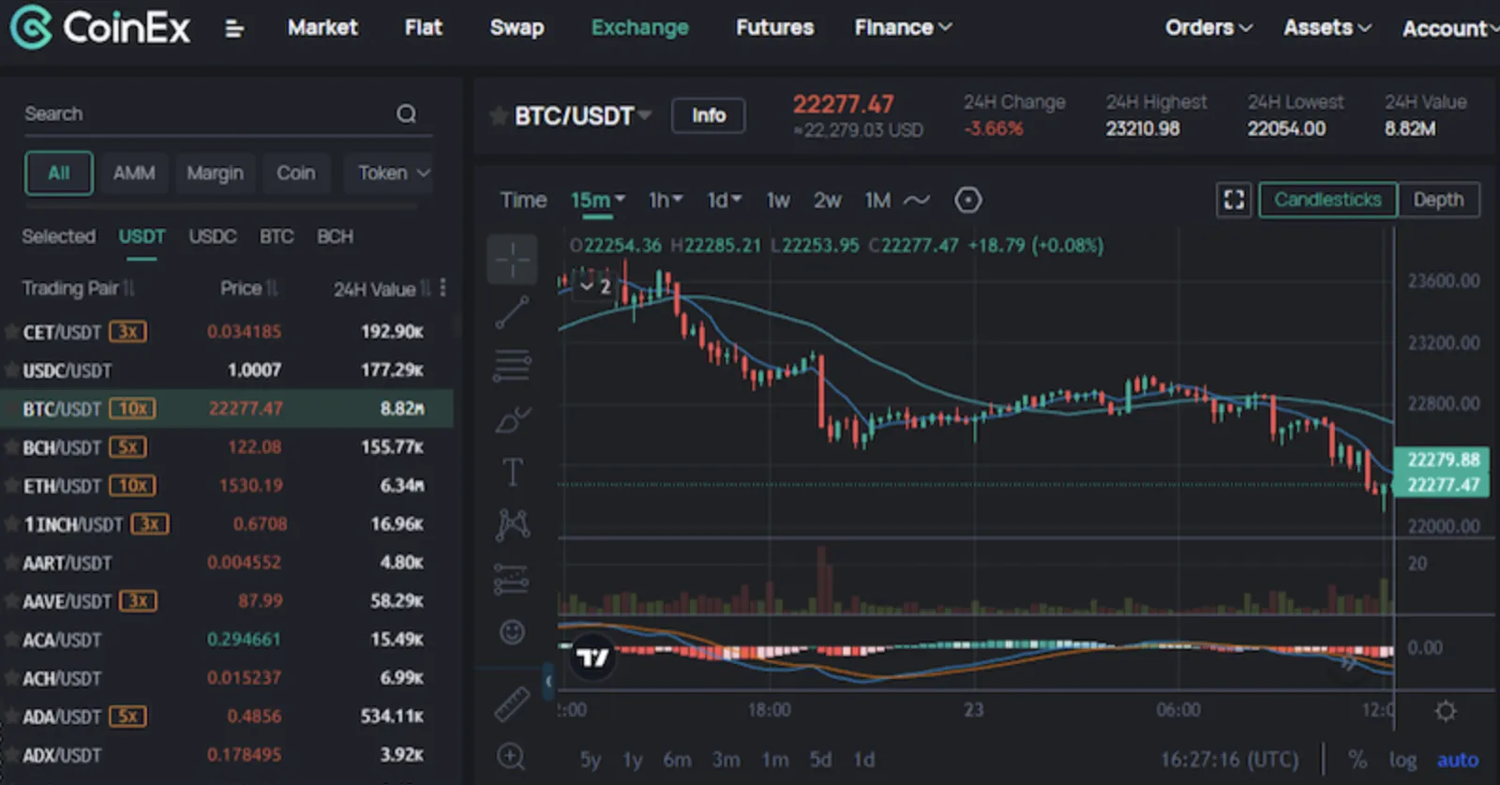Select the pattern drawing tool
1500x785 pixels.
click(512, 524)
